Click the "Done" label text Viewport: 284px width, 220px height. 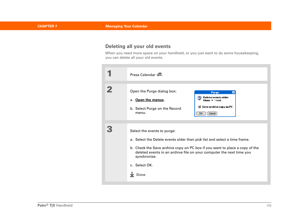(141, 175)
